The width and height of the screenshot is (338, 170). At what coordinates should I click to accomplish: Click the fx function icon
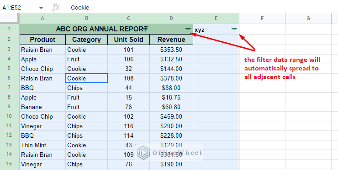coord(56,8)
